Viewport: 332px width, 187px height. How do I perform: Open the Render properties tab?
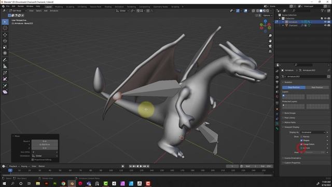pyautogui.click(x=277, y=77)
